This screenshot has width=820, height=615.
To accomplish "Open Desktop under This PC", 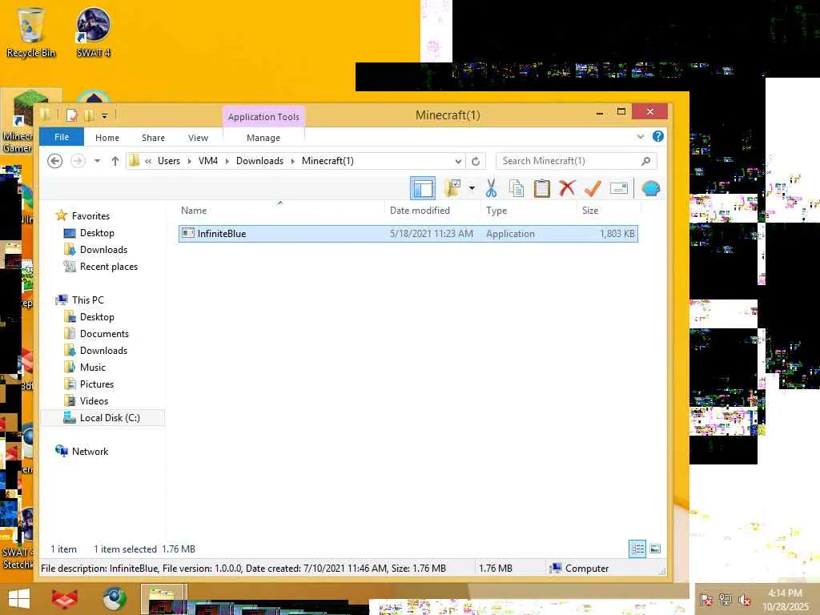I will [x=97, y=317].
